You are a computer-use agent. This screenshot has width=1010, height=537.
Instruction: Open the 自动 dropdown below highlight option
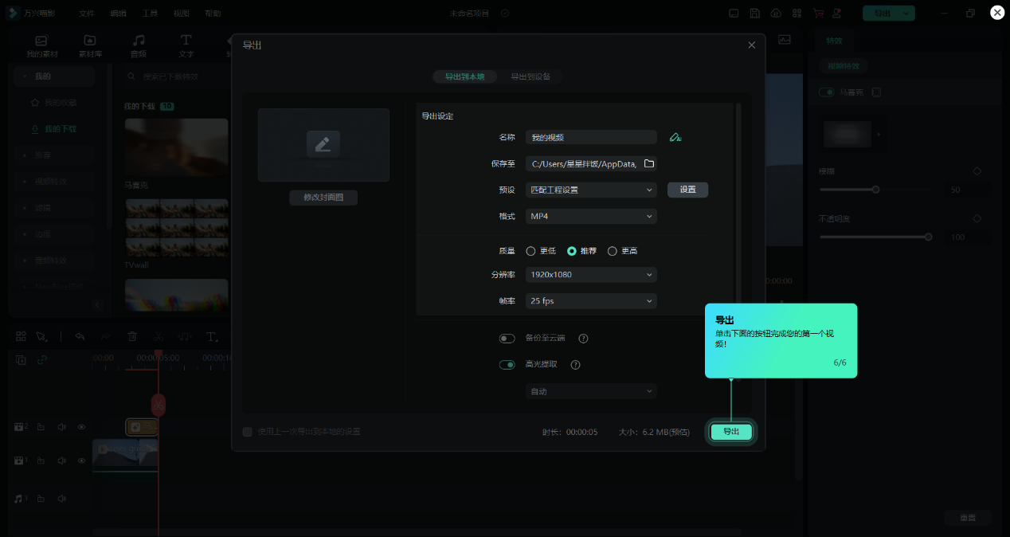591,391
